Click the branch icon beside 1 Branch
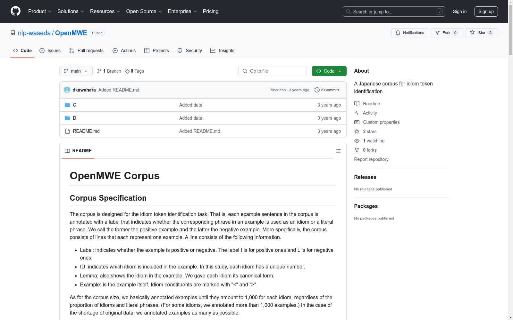This screenshot has height=320, width=513. (x=99, y=71)
